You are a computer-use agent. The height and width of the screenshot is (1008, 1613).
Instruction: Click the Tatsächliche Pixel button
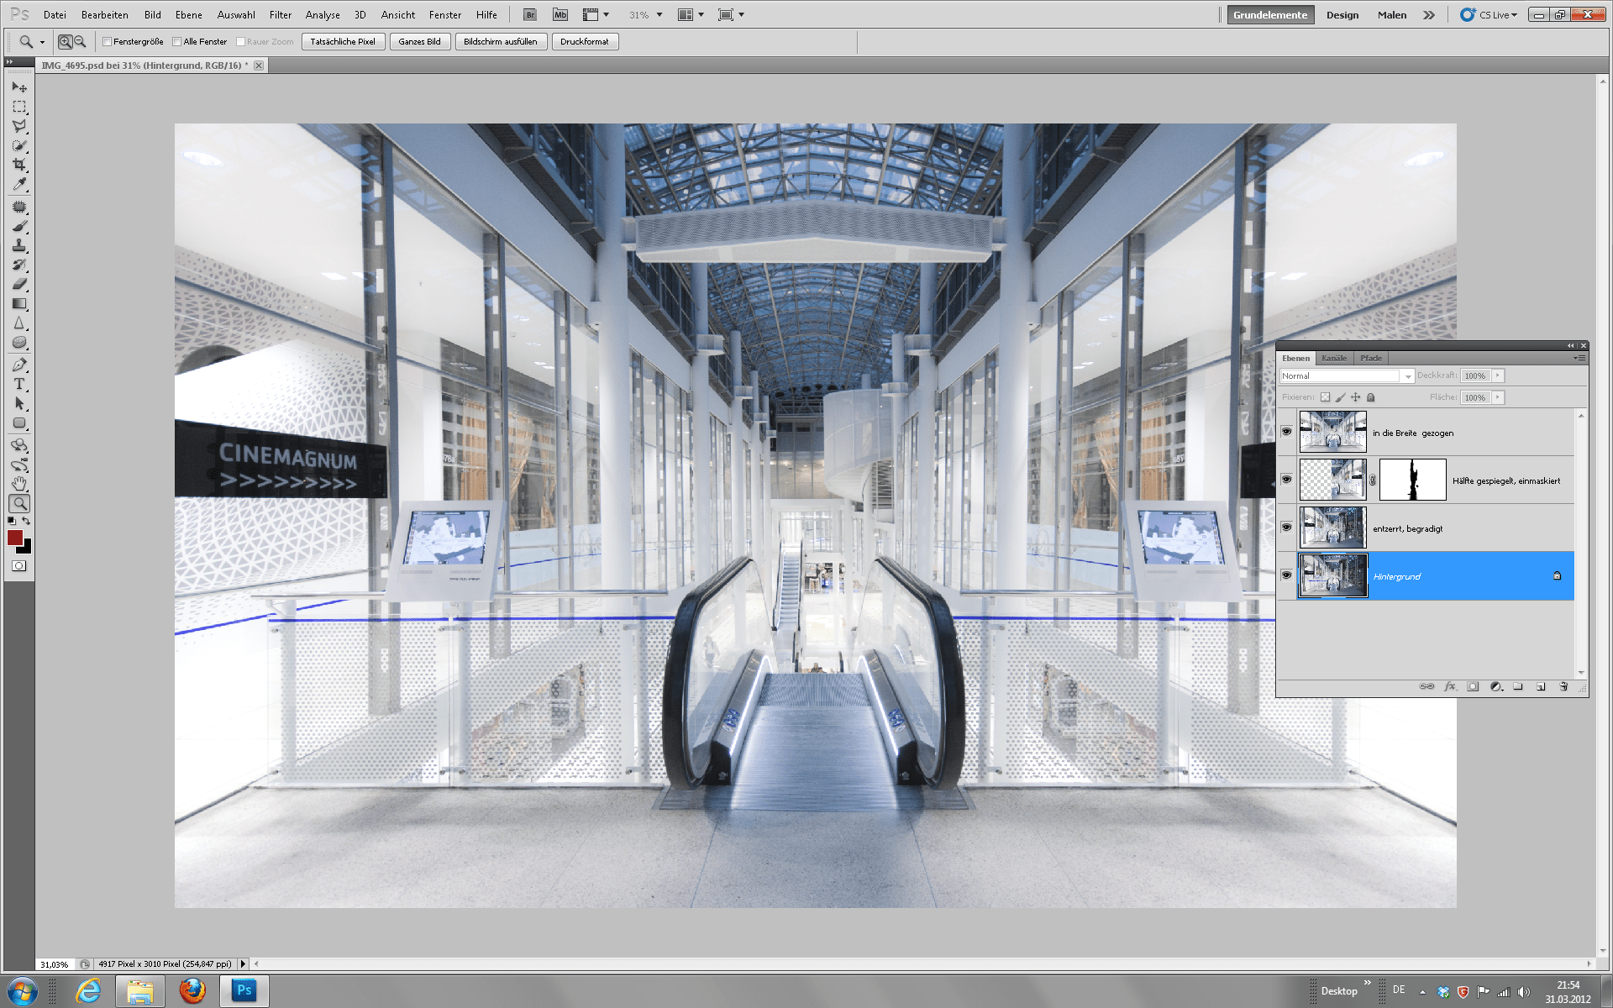pos(343,42)
